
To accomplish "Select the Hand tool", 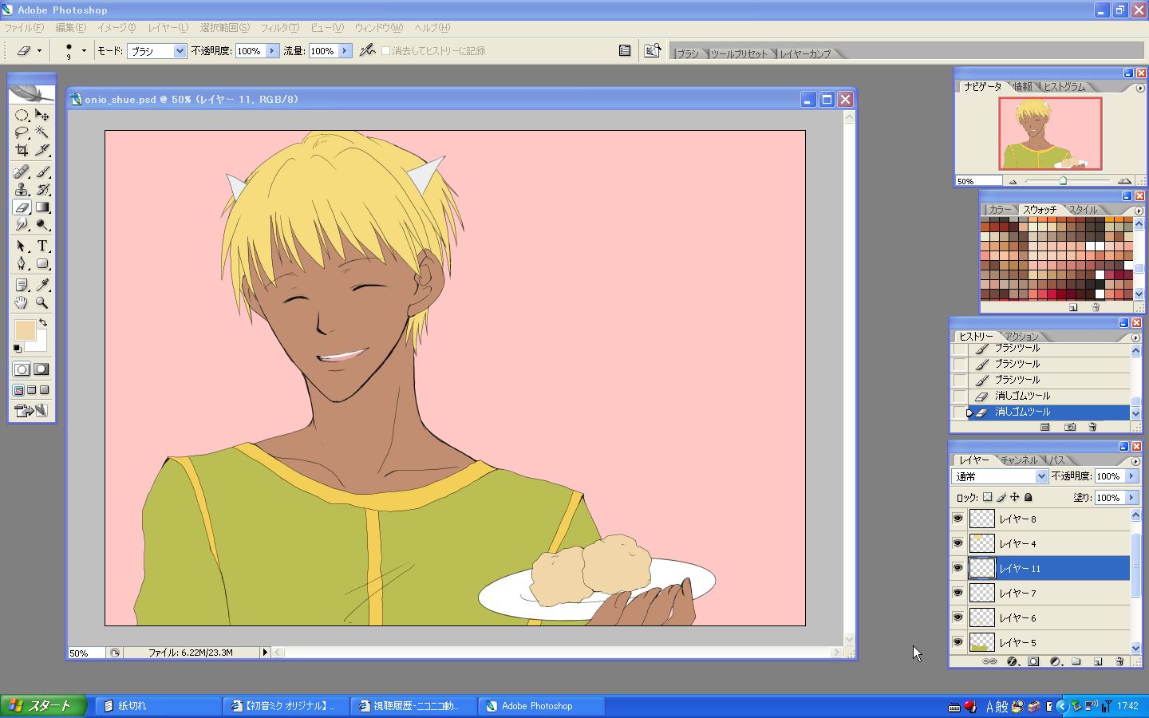I will [22, 302].
